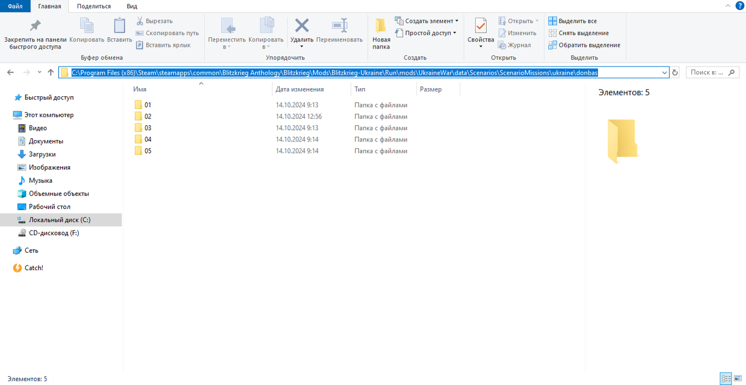The image size is (746, 385).
Task: Go back with the left arrow button
Action: (10, 72)
